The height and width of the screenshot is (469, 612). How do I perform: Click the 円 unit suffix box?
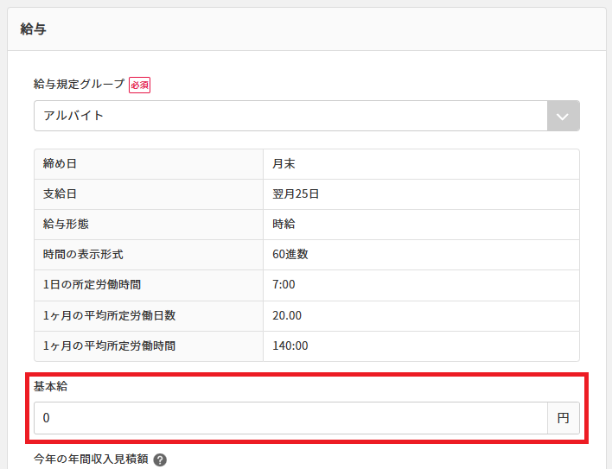coord(563,418)
